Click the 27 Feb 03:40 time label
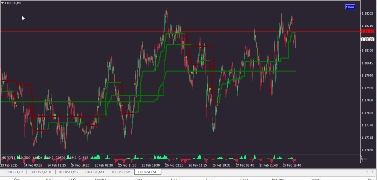The width and height of the screenshot is (377, 180). (245, 165)
